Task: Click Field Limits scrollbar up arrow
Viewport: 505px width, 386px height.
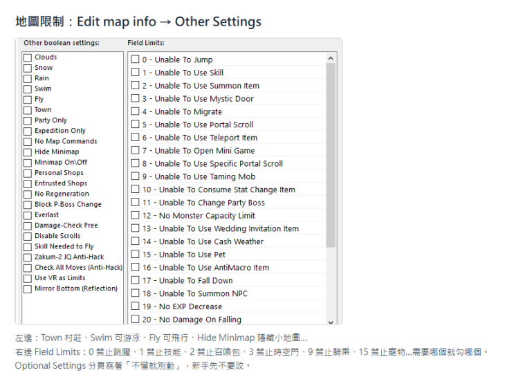Action: (x=331, y=58)
